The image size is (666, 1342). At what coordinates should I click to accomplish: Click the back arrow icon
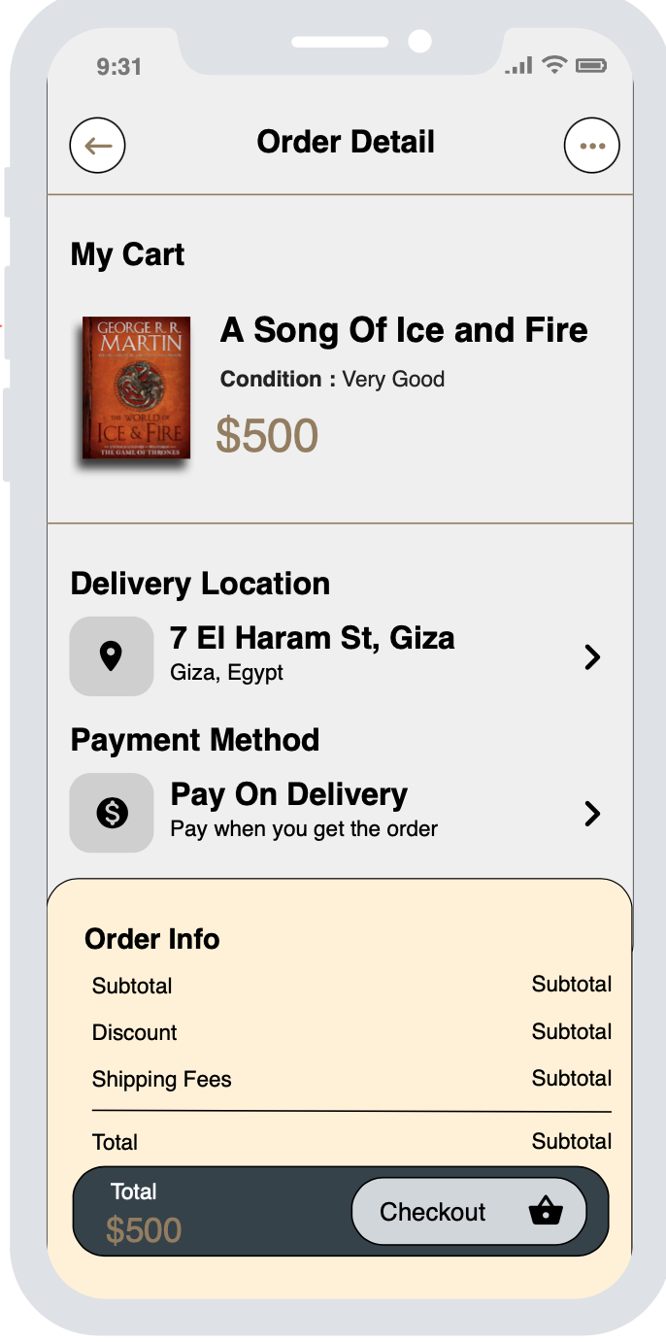tap(97, 145)
